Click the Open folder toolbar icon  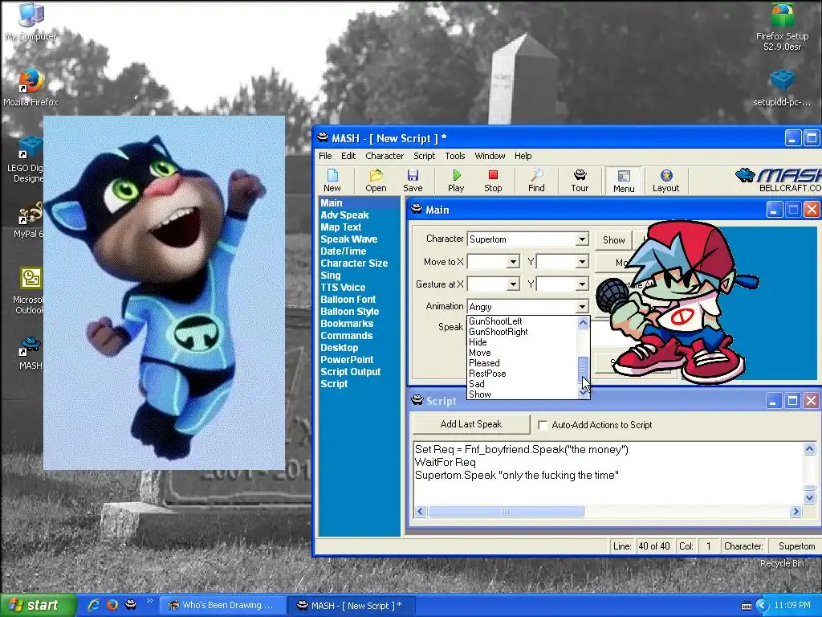coord(376,181)
